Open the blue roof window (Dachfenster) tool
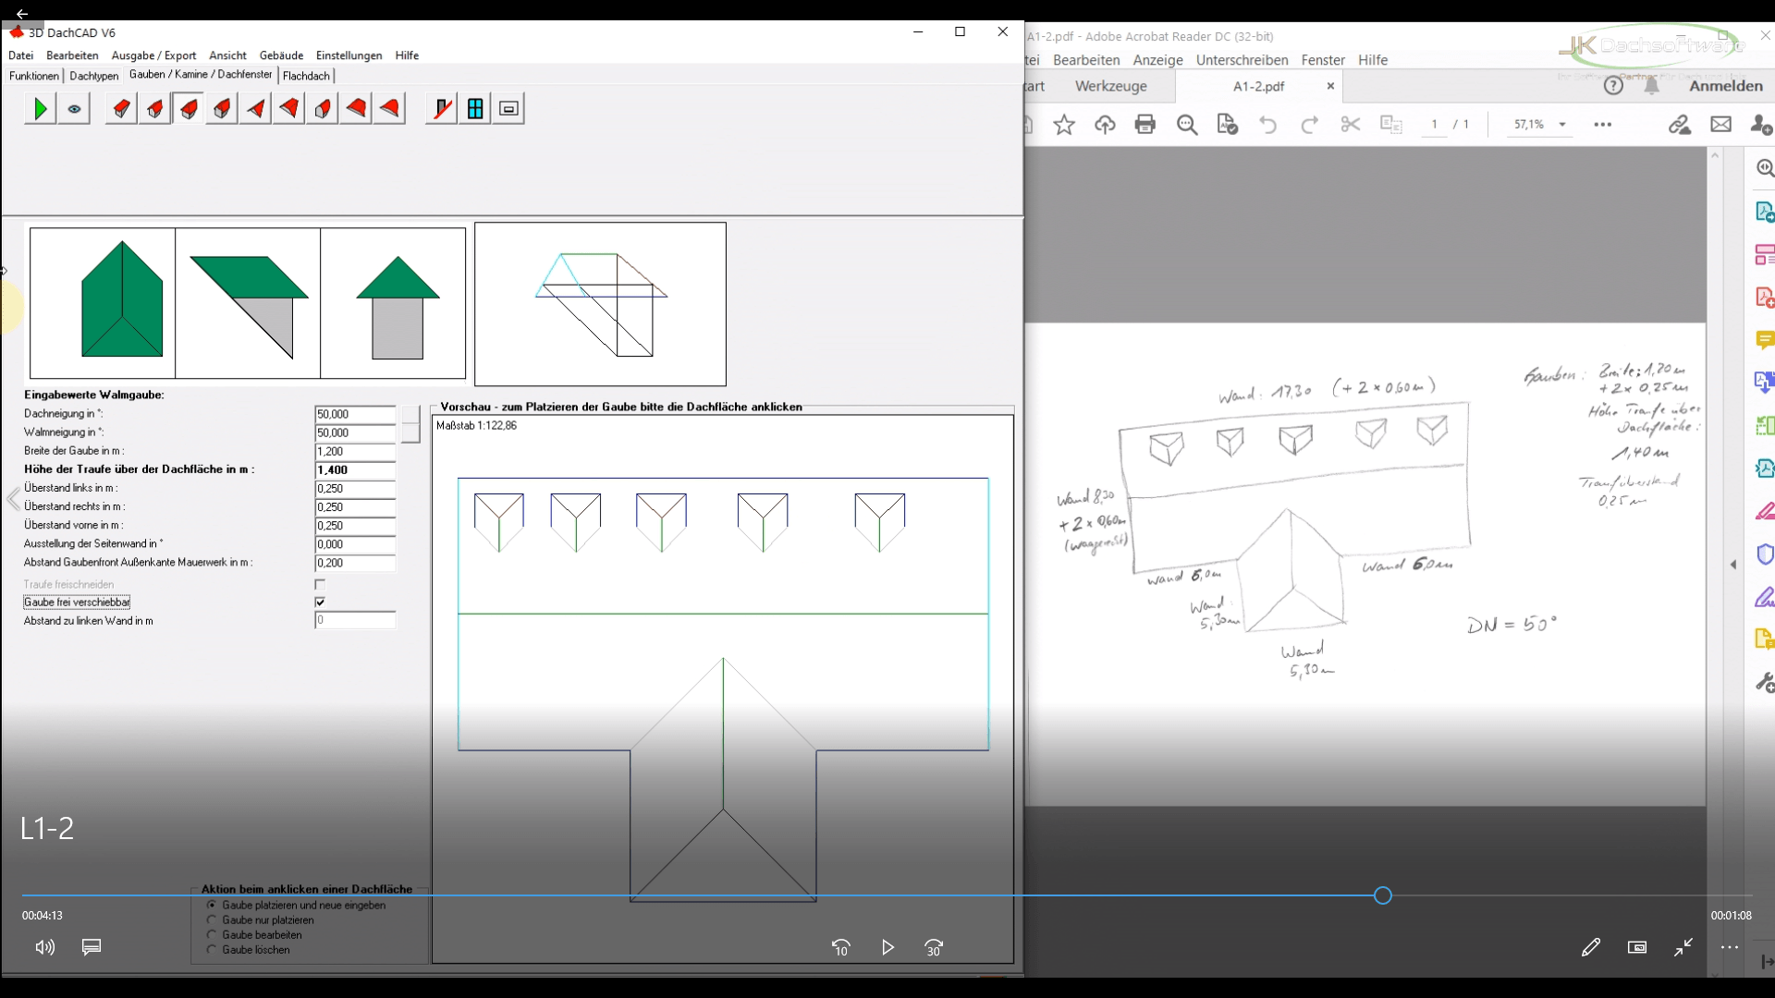This screenshot has width=1775, height=998. pos(474,108)
